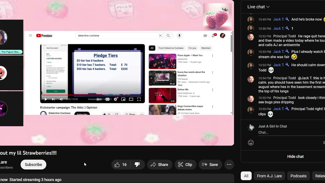This screenshot has width=325, height=183.
Task: Open Jack T.'s profile on the 10:49 PM message
Action: tap(279, 19)
